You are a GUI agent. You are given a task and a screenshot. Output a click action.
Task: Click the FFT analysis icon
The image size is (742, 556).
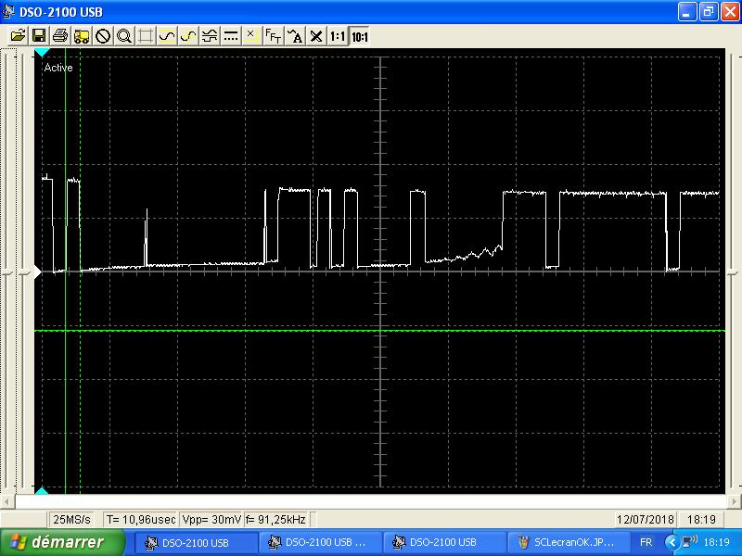click(x=274, y=36)
